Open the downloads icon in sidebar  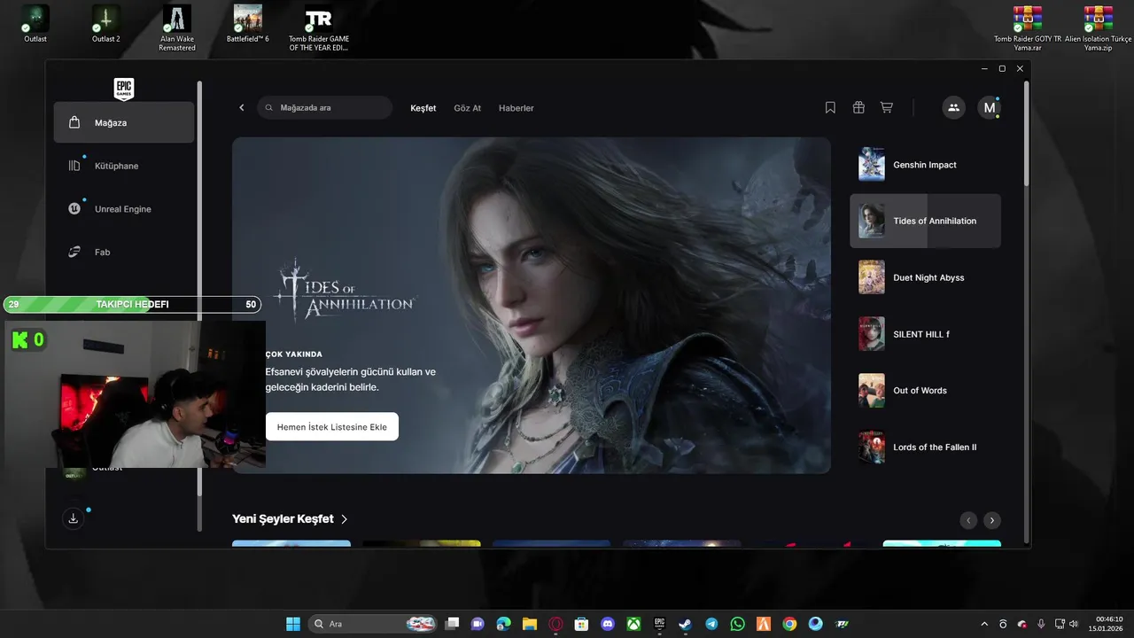click(x=74, y=518)
